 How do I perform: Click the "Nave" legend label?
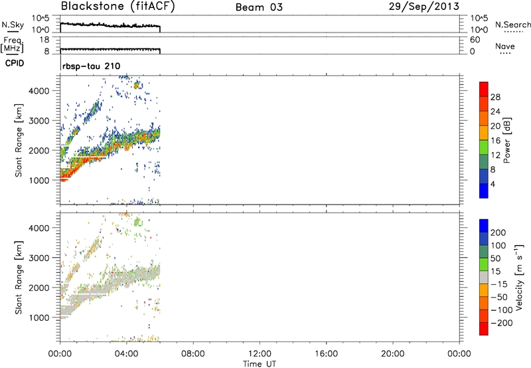[x=504, y=46]
